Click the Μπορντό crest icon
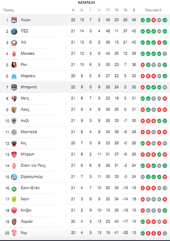 tap(14, 87)
